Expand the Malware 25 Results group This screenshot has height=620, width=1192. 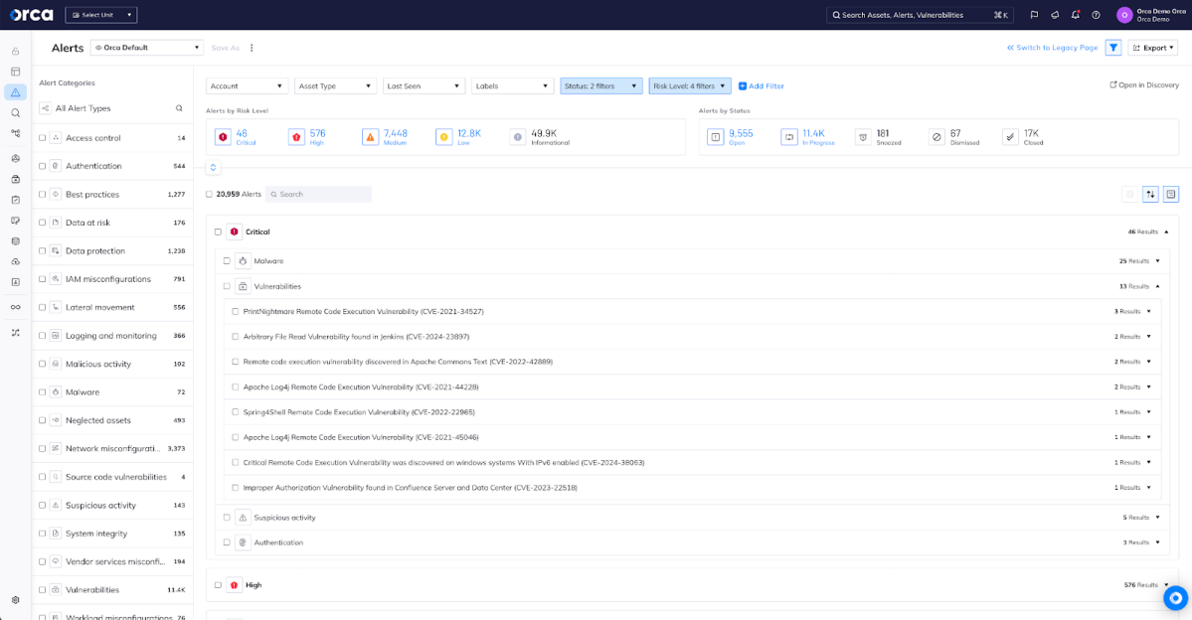click(x=1158, y=260)
